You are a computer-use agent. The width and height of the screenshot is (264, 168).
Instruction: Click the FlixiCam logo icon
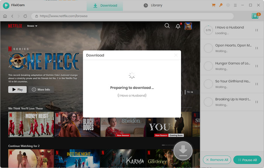[6, 5]
